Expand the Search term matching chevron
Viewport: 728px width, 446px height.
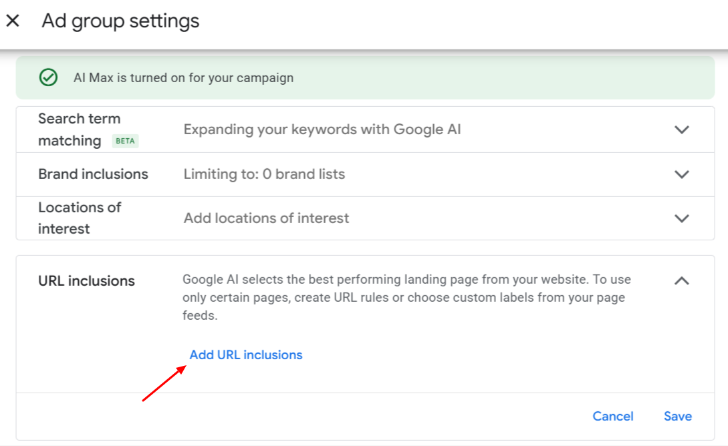(x=681, y=130)
